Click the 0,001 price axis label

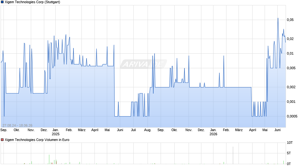(291, 102)
